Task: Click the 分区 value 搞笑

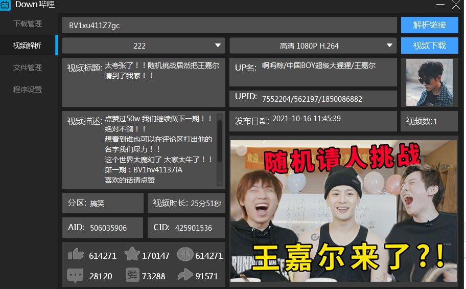Action: pos(97,204)
